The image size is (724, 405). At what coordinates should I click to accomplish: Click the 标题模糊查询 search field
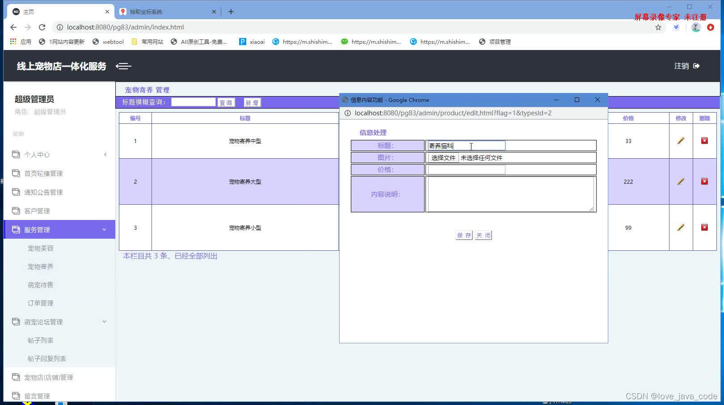pyautogui.click(x=194, y=102)
